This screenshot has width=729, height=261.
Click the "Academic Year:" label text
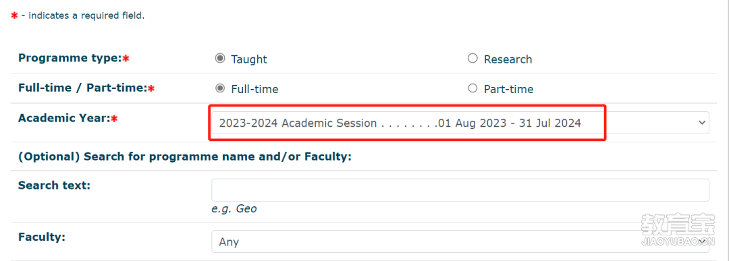64,118
